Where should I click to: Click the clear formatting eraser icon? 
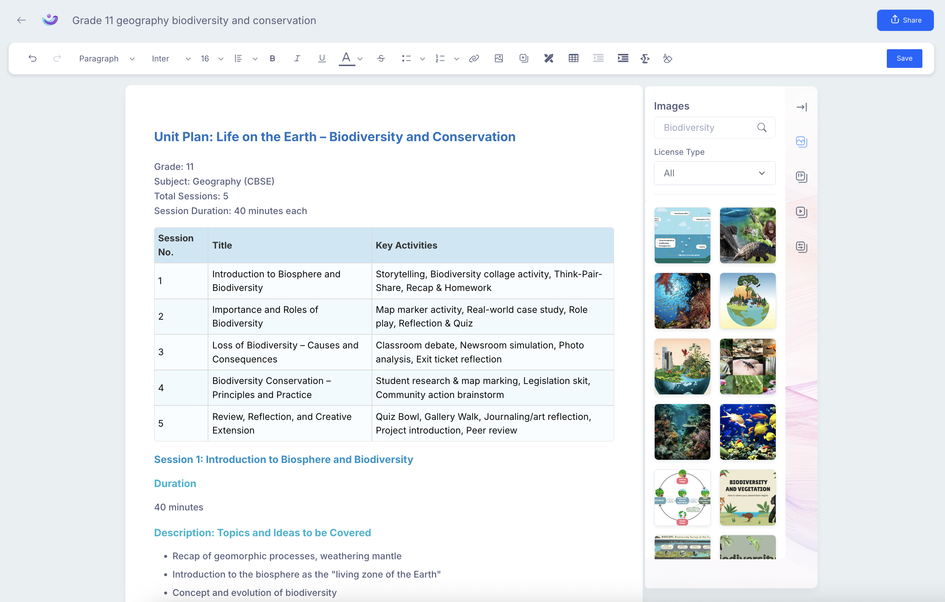coord(668,59)
